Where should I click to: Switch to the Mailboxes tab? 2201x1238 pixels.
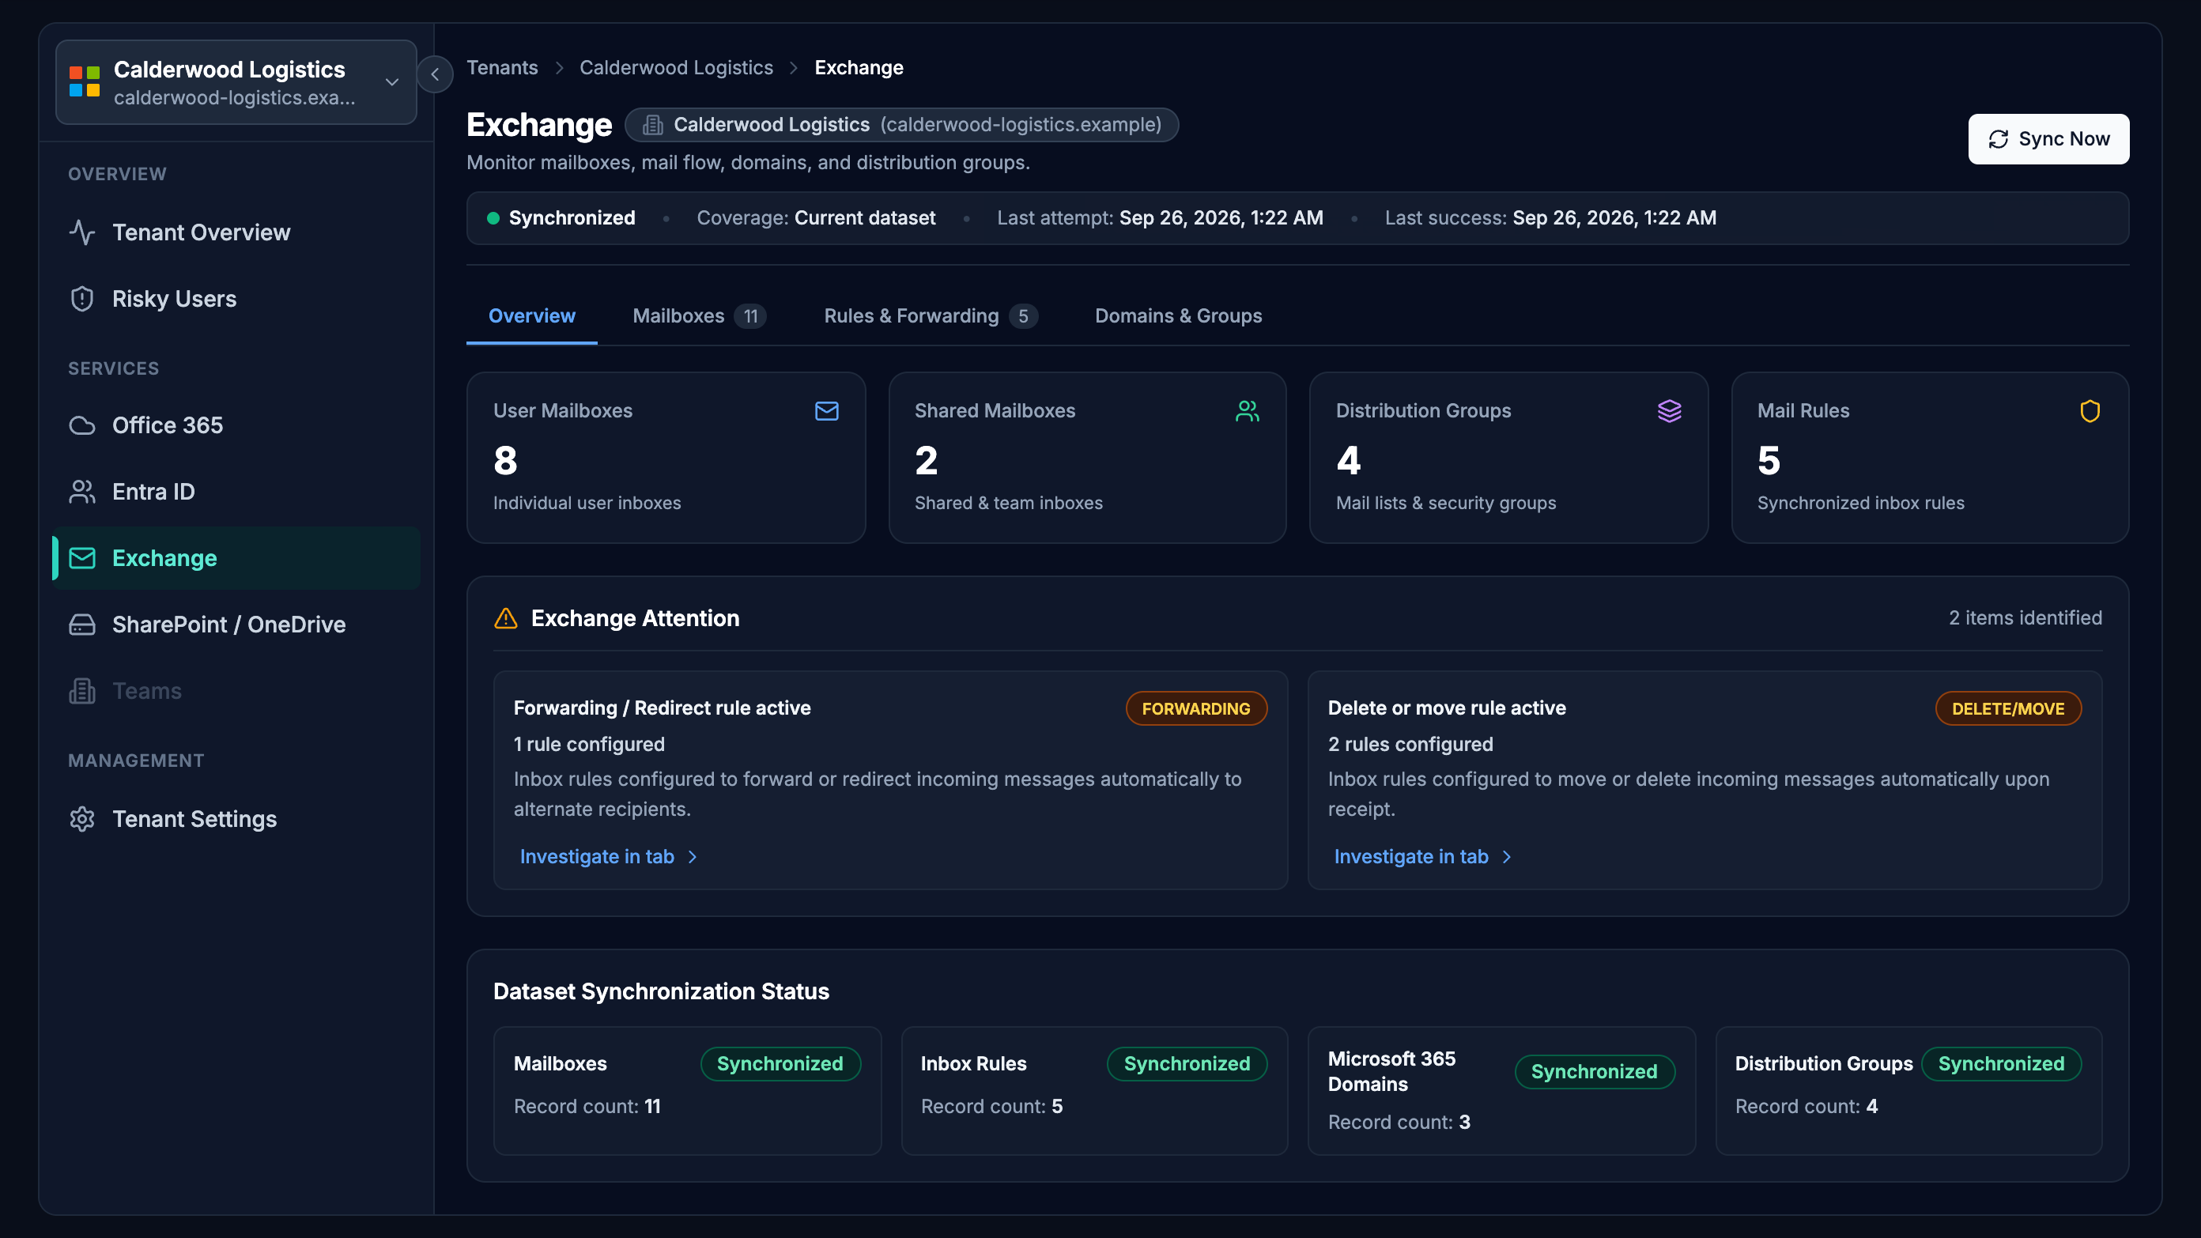(x=699, y=316)
